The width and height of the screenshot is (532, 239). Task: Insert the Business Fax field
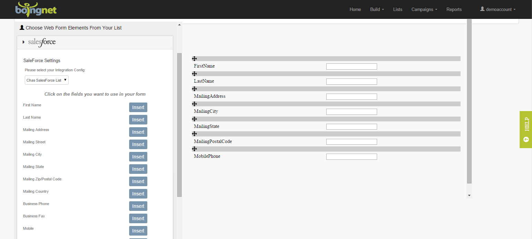click(138, 218)
